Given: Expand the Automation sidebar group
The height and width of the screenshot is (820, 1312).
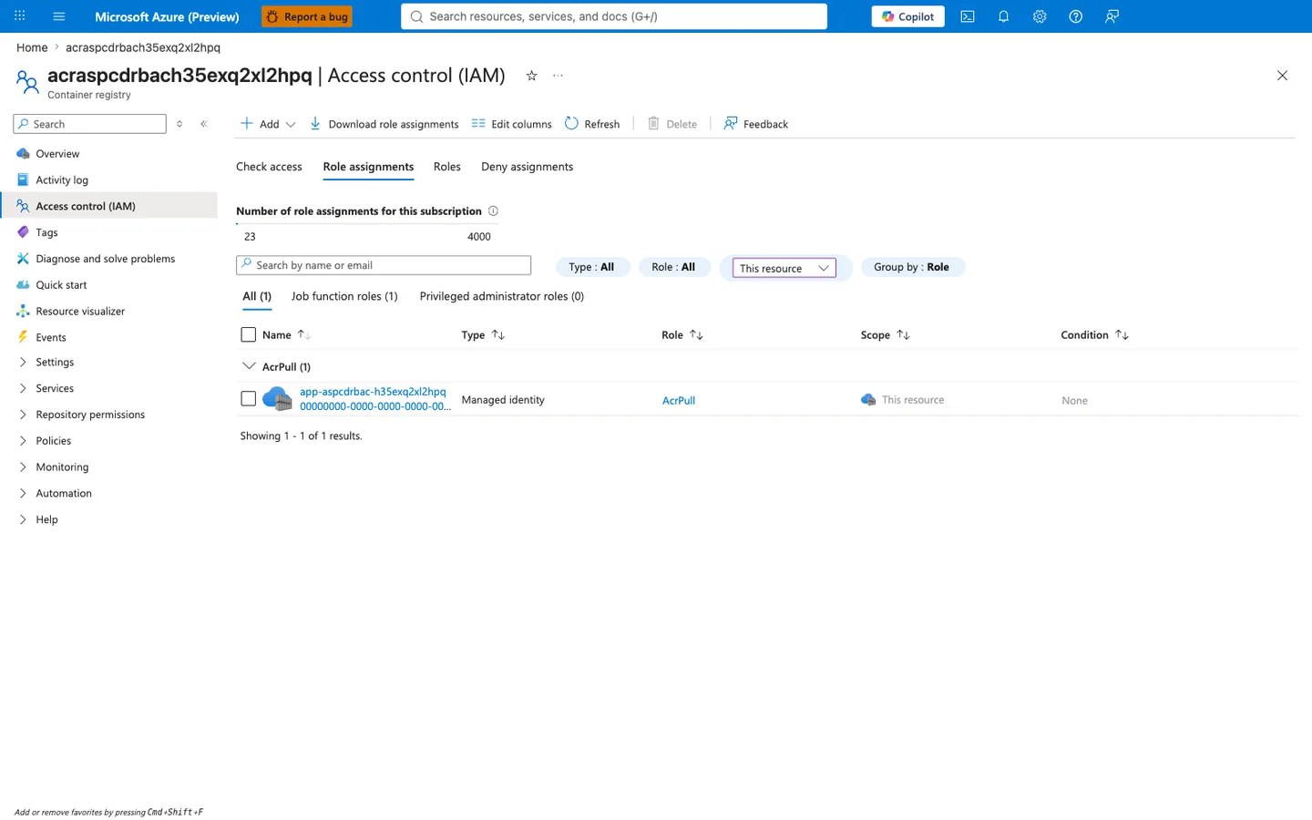Looking at the screenshot, I should [109, 494].
